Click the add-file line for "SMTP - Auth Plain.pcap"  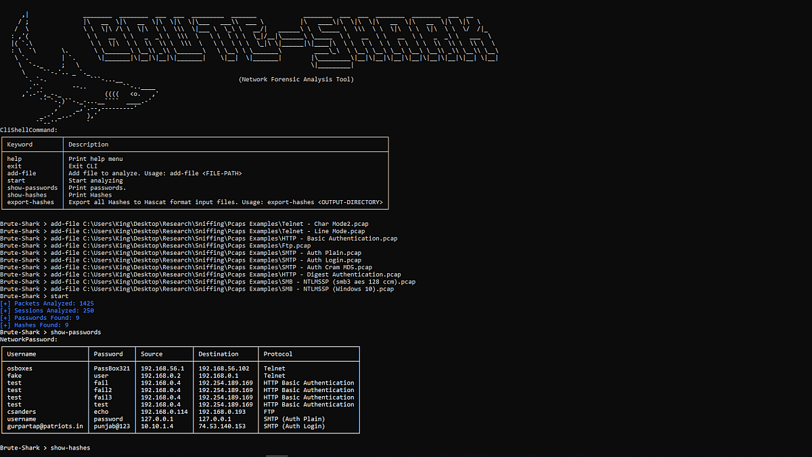click(x=181, y=252)
